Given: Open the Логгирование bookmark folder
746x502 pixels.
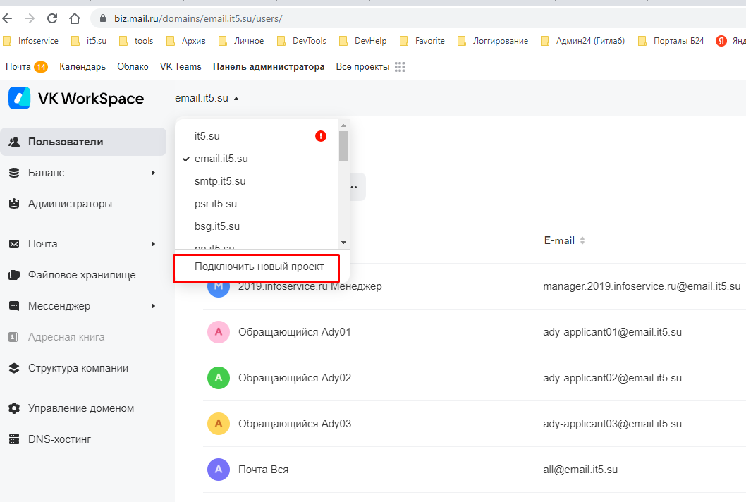Looking at the screenshot, I should point(493,41).
